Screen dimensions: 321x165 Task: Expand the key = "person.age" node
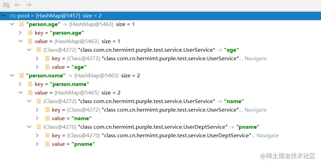[x=20, y=33]
